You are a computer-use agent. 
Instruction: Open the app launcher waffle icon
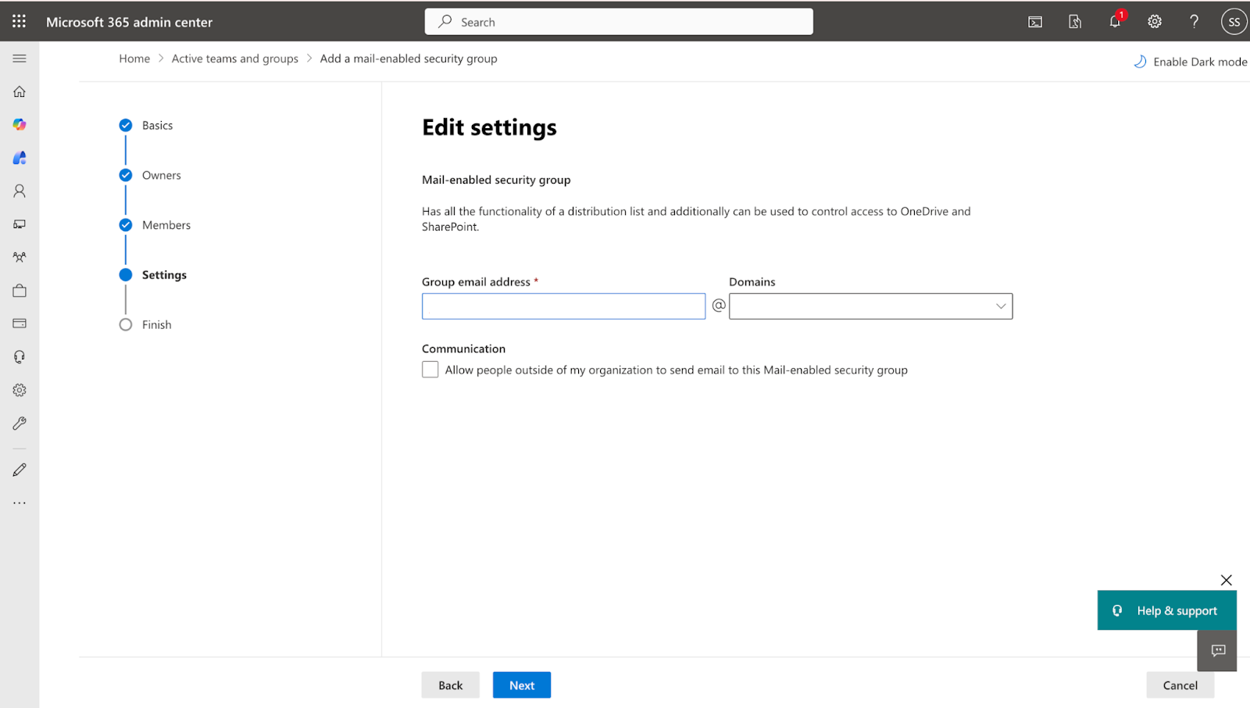pos(19,22)
